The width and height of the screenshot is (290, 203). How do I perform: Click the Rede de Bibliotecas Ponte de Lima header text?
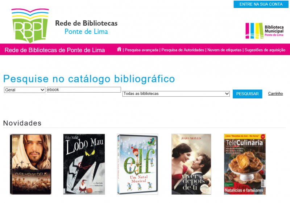(86, 27)
